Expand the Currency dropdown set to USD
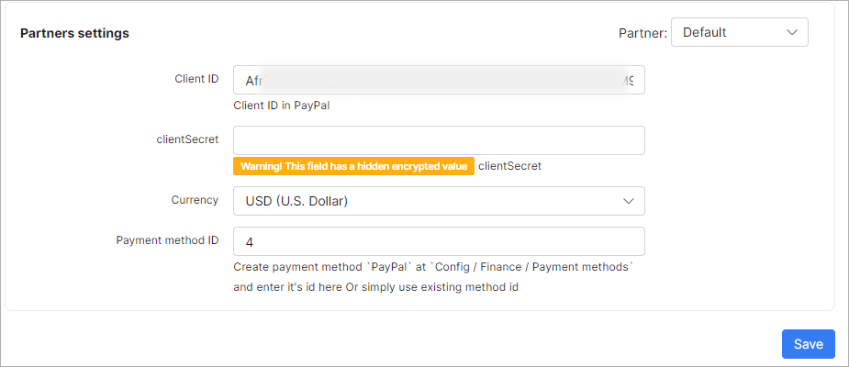 click(439, 201)
